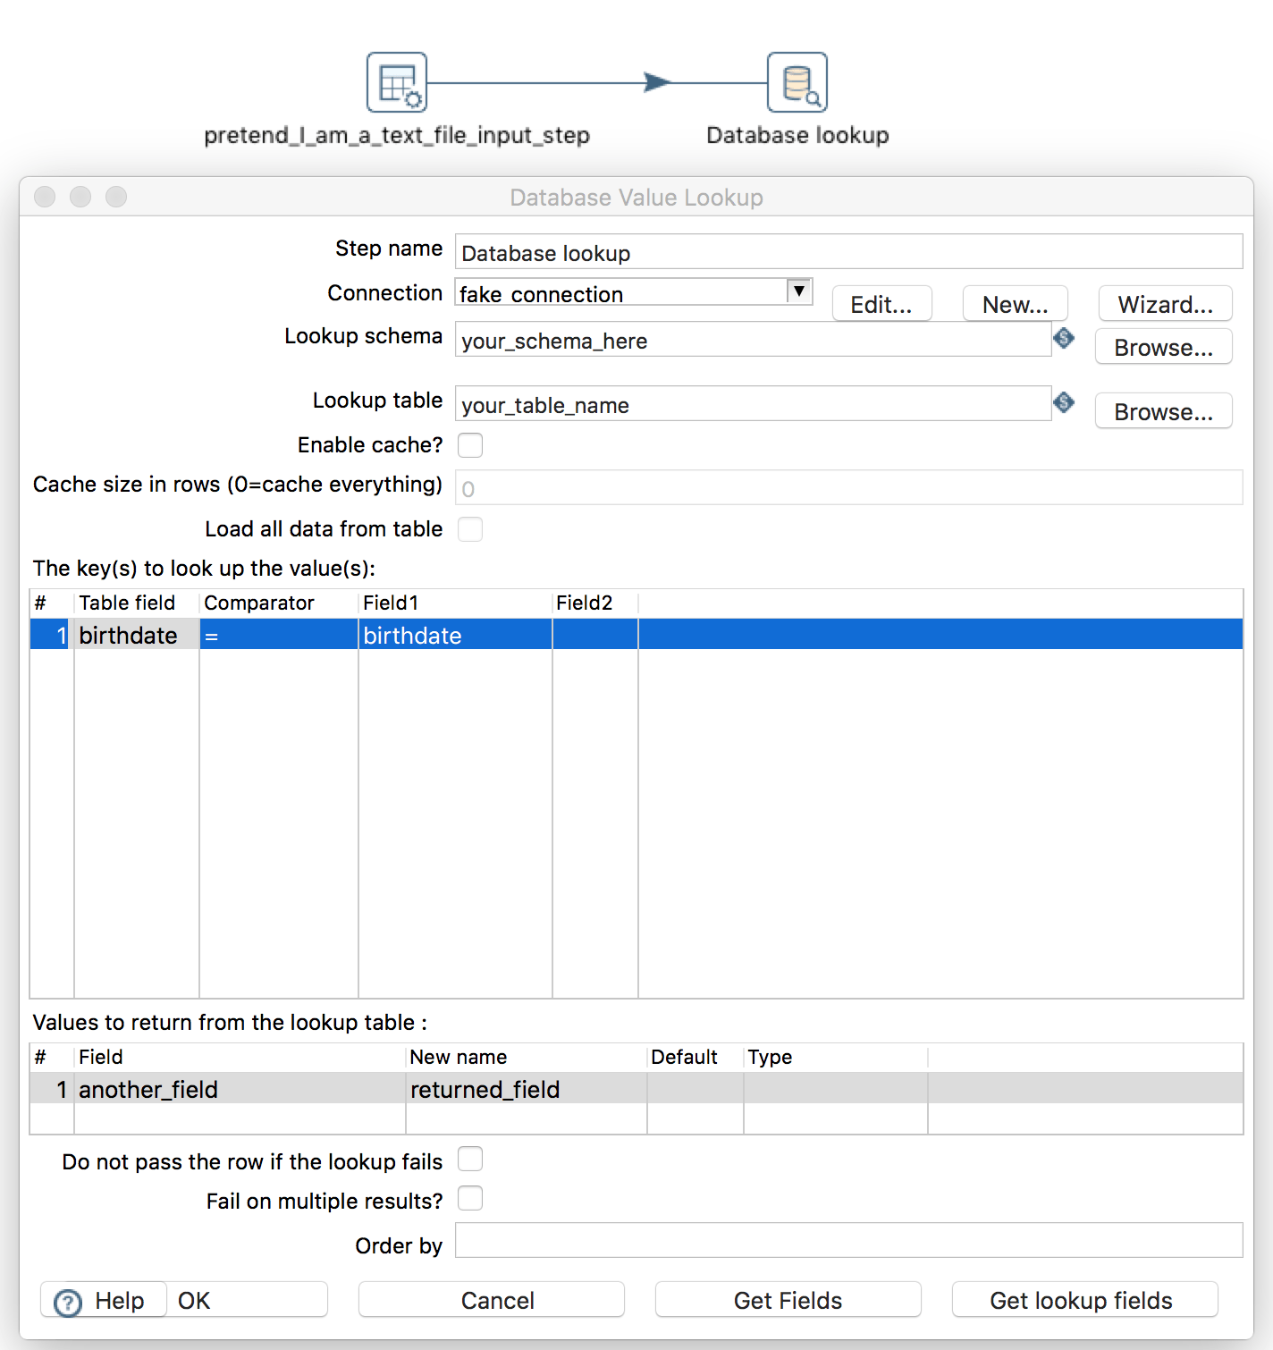1273x1350 pixels.
Task: Toggle Load all data from table
Action: pos(470,529)
